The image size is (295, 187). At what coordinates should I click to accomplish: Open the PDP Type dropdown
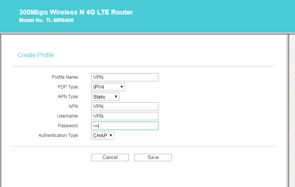[108, 87]
